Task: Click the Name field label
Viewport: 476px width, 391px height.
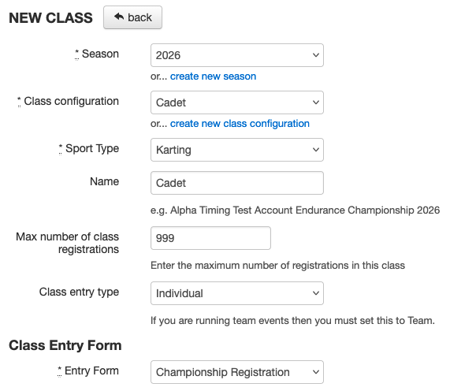Action: pyautogui.click(x=105, y=181)
